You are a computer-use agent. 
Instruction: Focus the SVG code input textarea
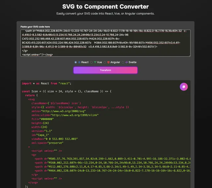coord(105,43)
